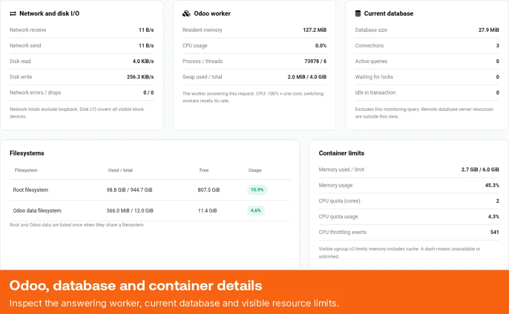Viewport: 509px width, 314px height.
Task: Click the visible cgroup v2 limits note
Action: [399, 253]
